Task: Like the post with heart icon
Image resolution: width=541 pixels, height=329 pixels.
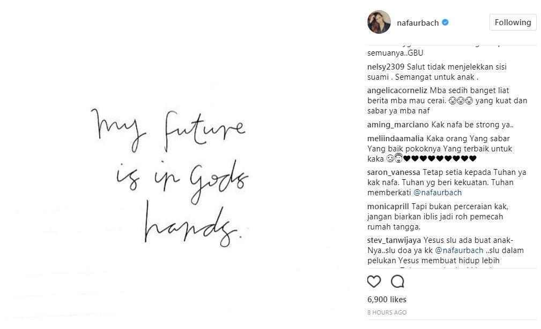Action: pyautogui.click(x=374, y=281)
